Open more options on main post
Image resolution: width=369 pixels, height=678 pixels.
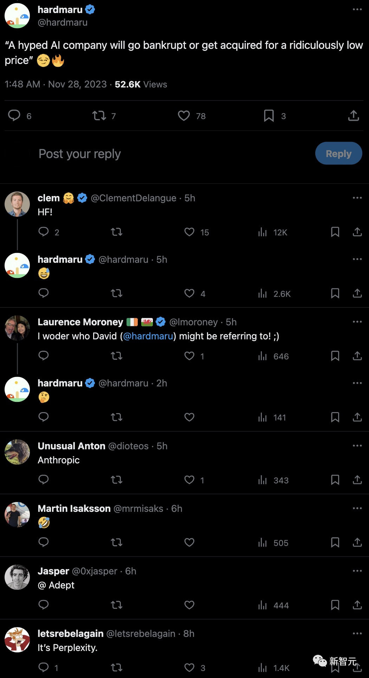pyautogui.click(x=357, y=9)
